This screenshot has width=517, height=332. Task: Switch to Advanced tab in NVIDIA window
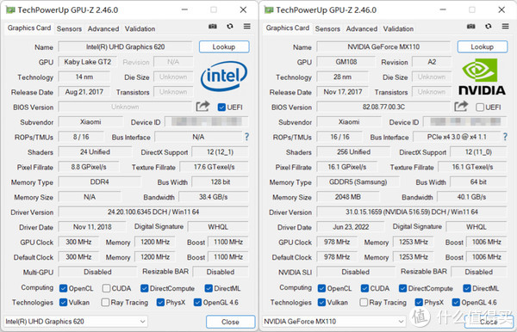(x=362, y=29)
